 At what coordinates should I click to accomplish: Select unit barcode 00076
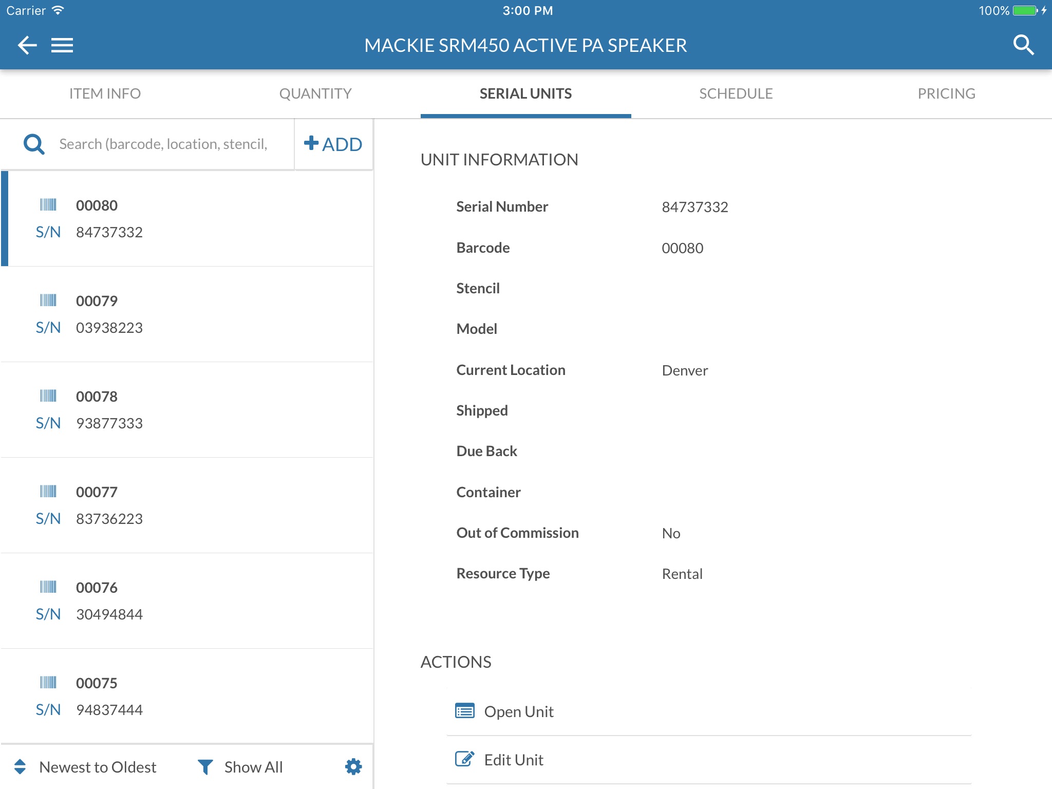[97, 588]
